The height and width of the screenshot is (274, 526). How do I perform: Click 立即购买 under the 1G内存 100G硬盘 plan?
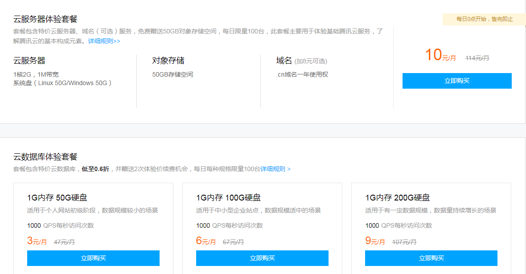click(262, 258)
